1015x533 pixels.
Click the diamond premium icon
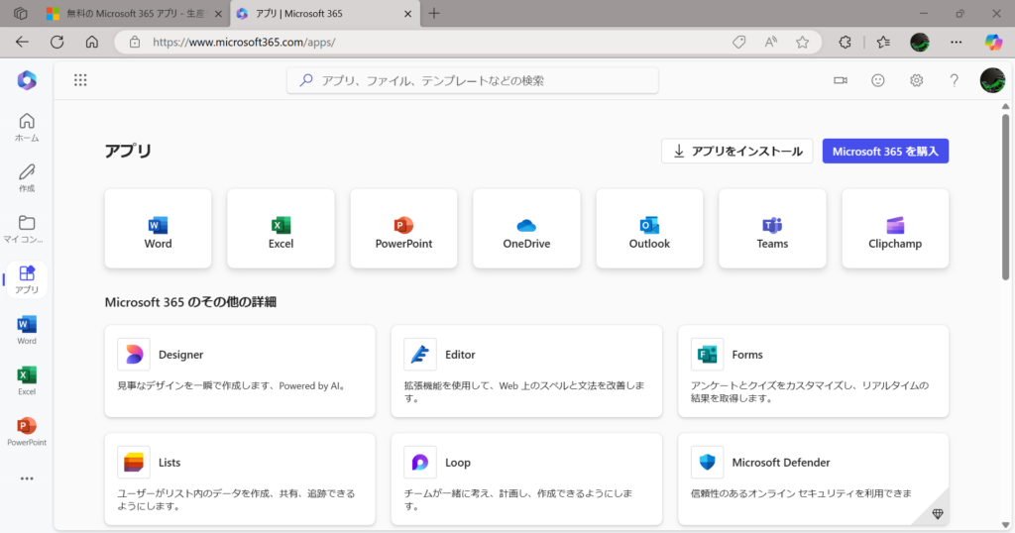[938, 513]
